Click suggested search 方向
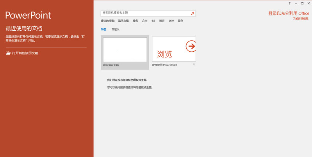Screen dimensions: 312x157 [x=144, y=21]
